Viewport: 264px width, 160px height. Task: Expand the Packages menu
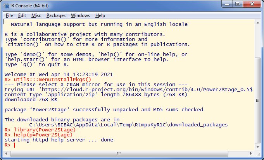56,15
